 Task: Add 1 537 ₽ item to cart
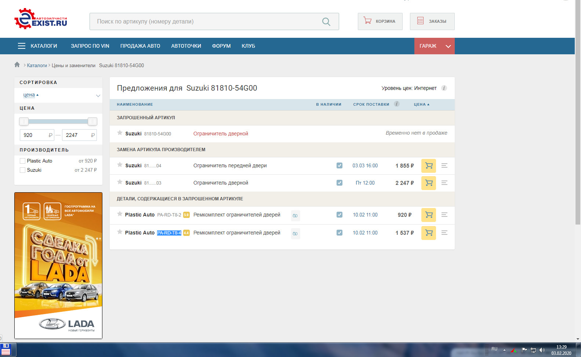pyautogui.click(x=429, y=233)
